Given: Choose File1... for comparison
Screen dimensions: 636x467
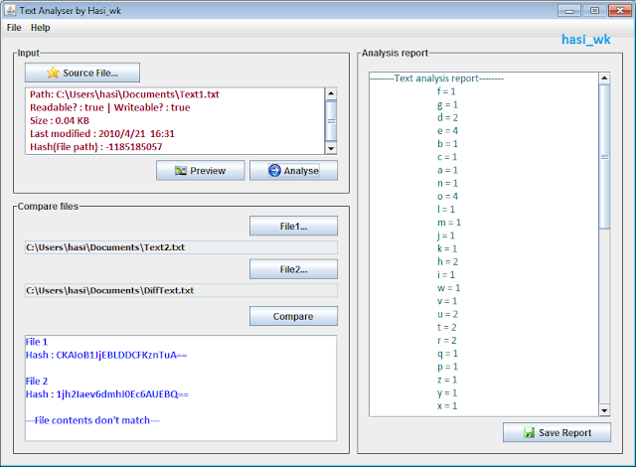Looking at the screenshot, I should 293,226.
